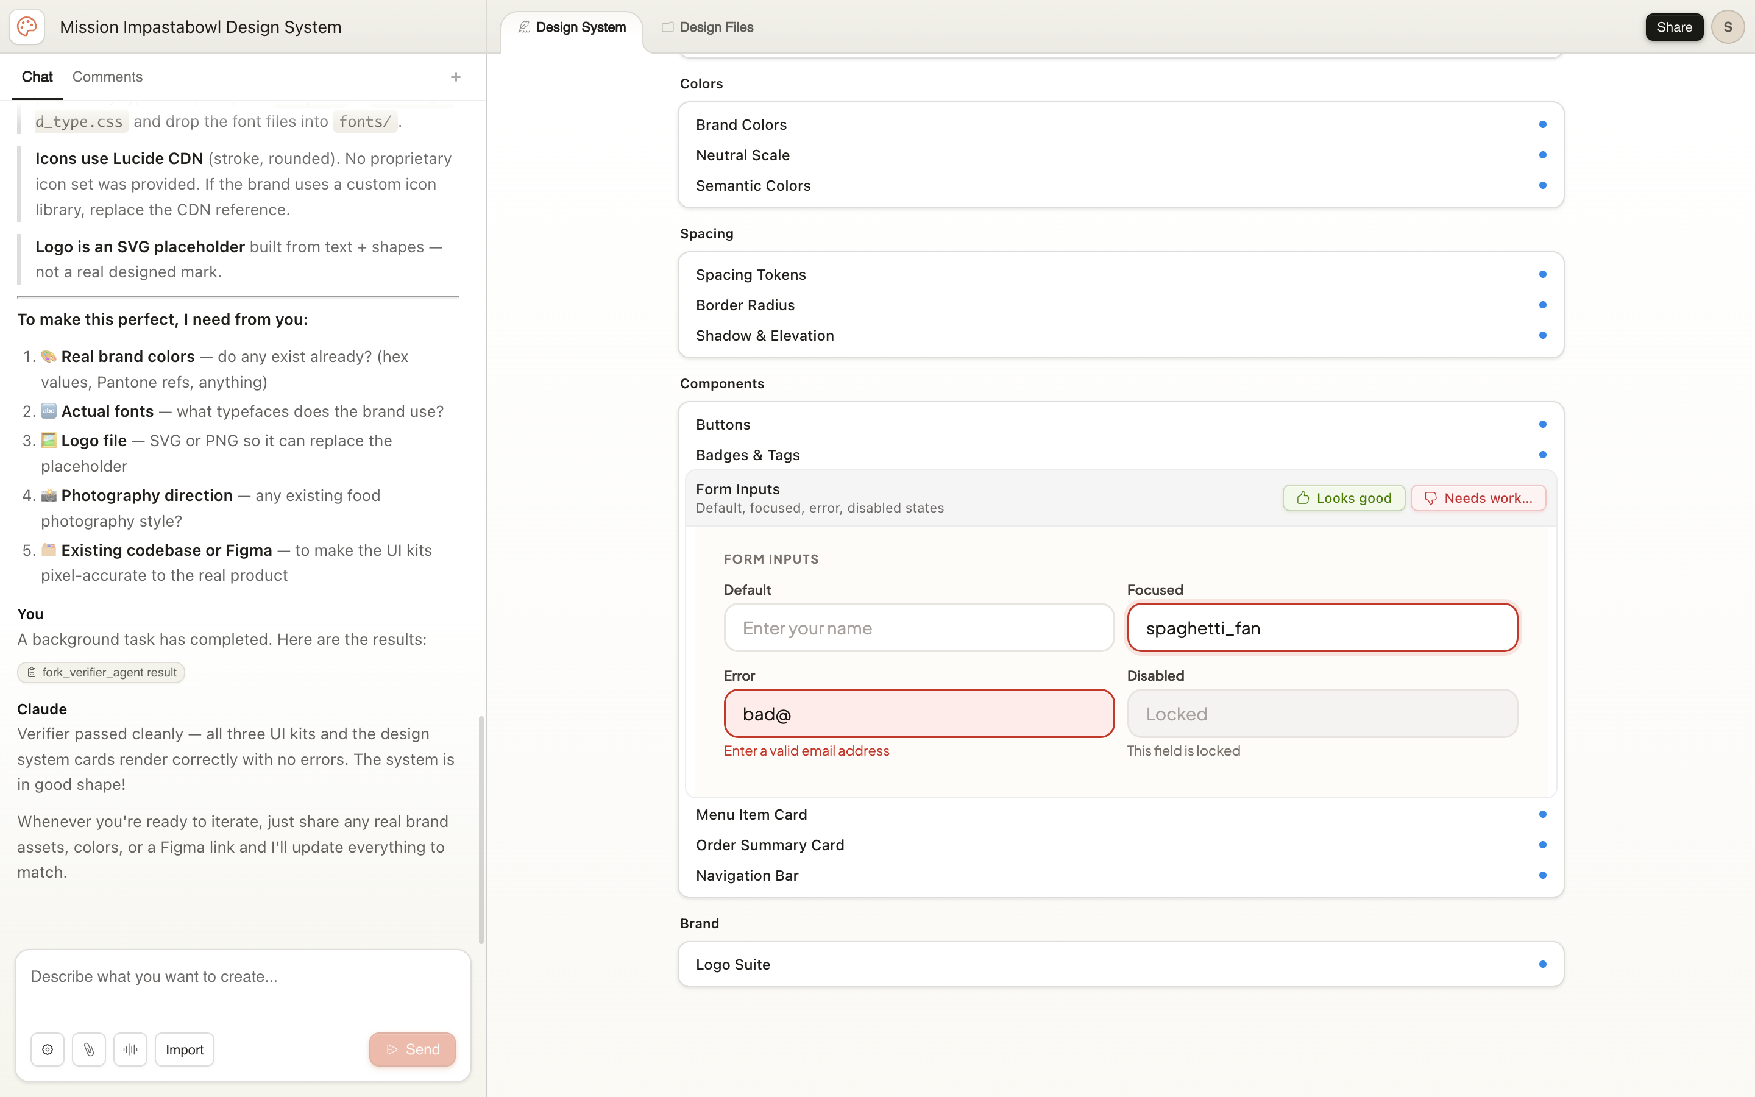The width and height of the screenshot is (1755, 1097).
Task: Click the Send button
Action: [412, 1049]
